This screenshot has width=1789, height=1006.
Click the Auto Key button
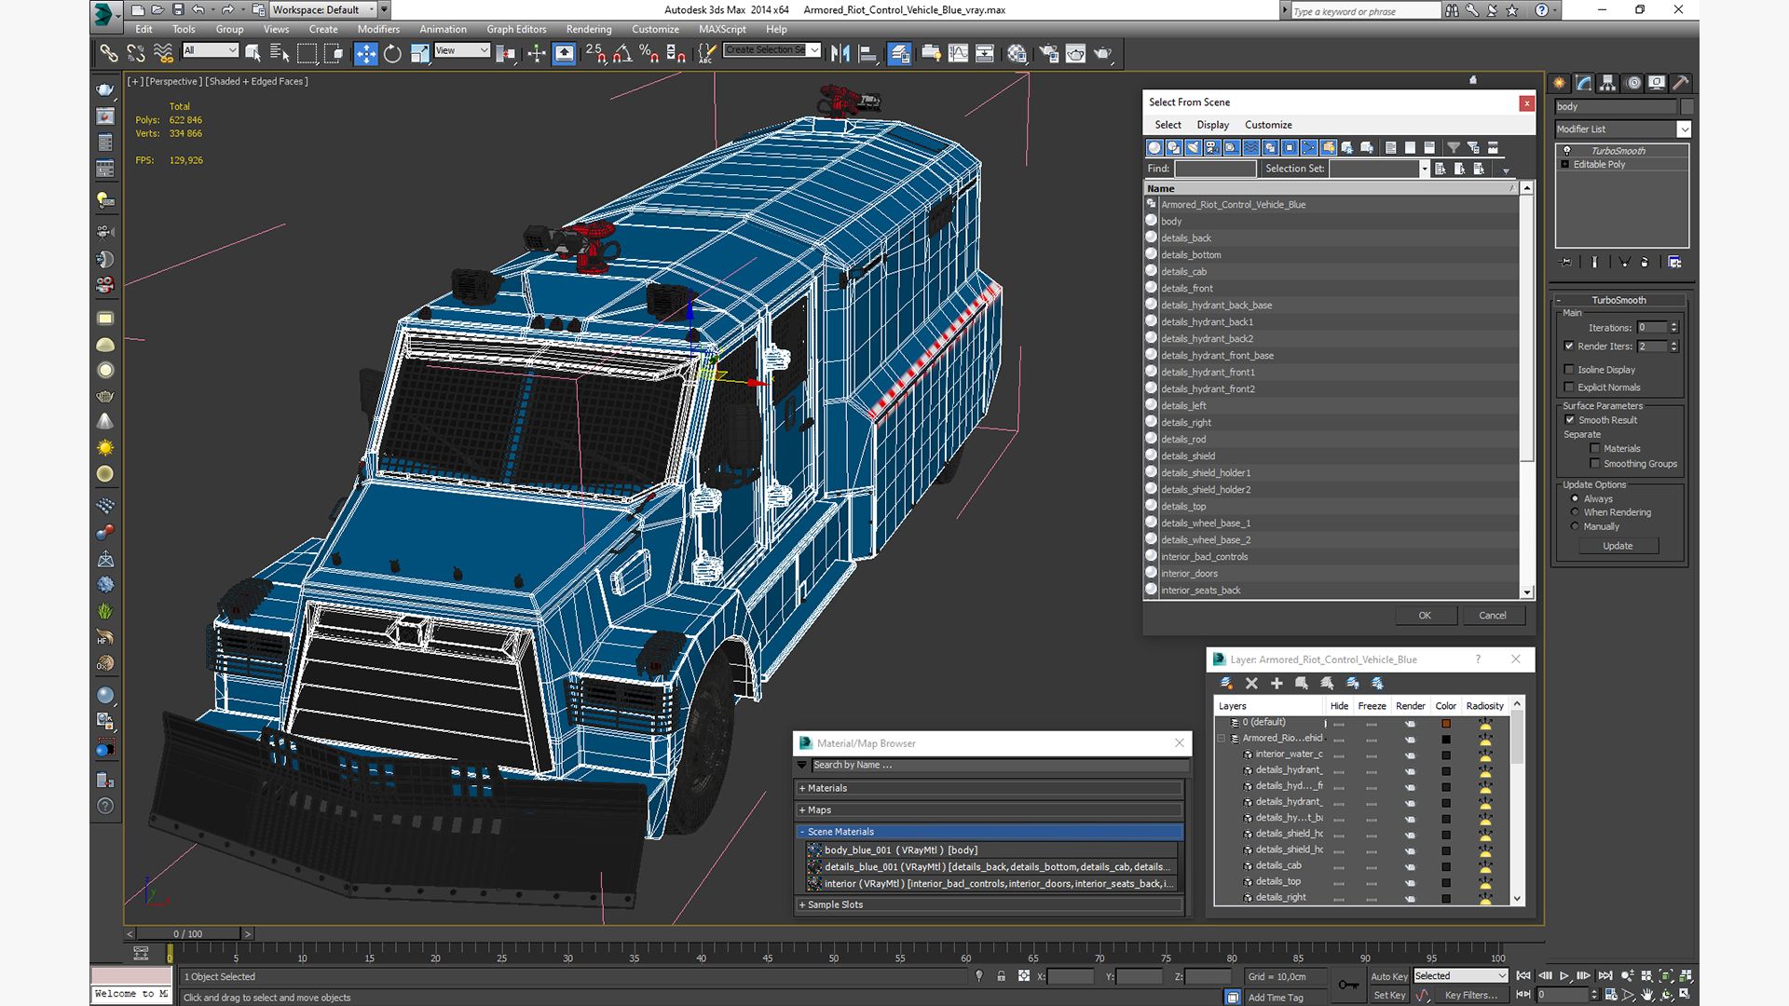click(x=1388, y=977)
